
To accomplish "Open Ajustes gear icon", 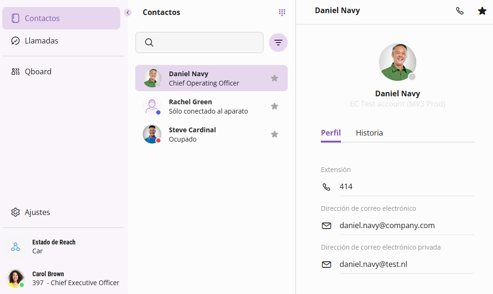I will (15, 212).
